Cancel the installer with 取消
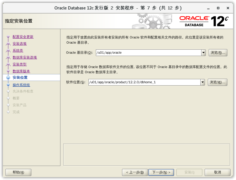Image resolution: width=236 pixels, height=180 pixels. coord(217,172)
